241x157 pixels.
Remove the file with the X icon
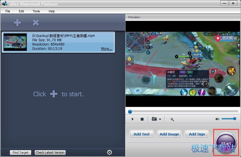click(x=36, y=22)
